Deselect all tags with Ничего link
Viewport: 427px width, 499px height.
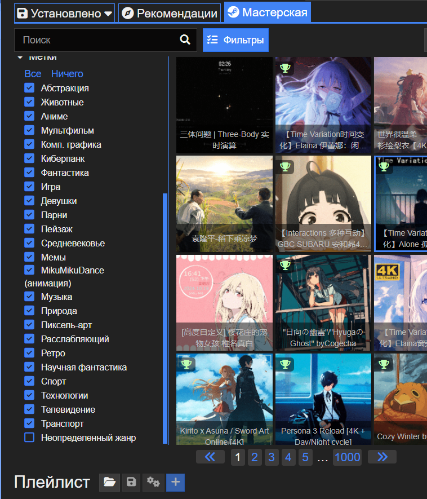click(x=67, y=74)
